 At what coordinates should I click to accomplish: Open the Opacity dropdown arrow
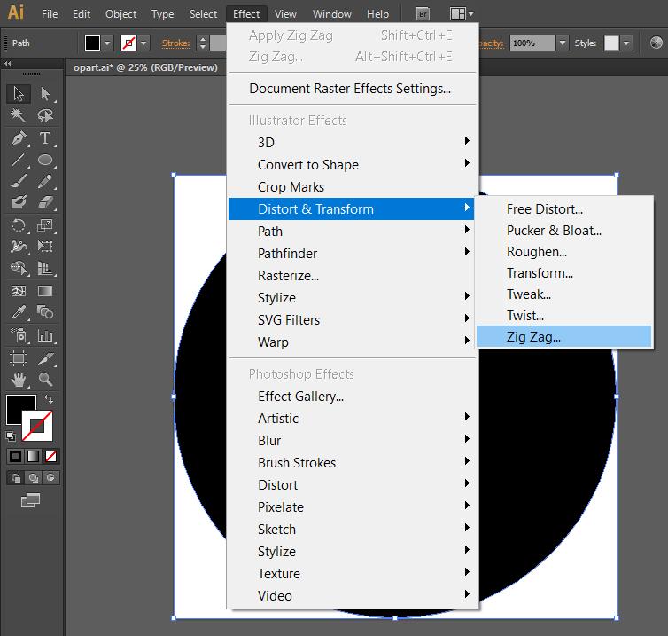click(x=563, y=43)
